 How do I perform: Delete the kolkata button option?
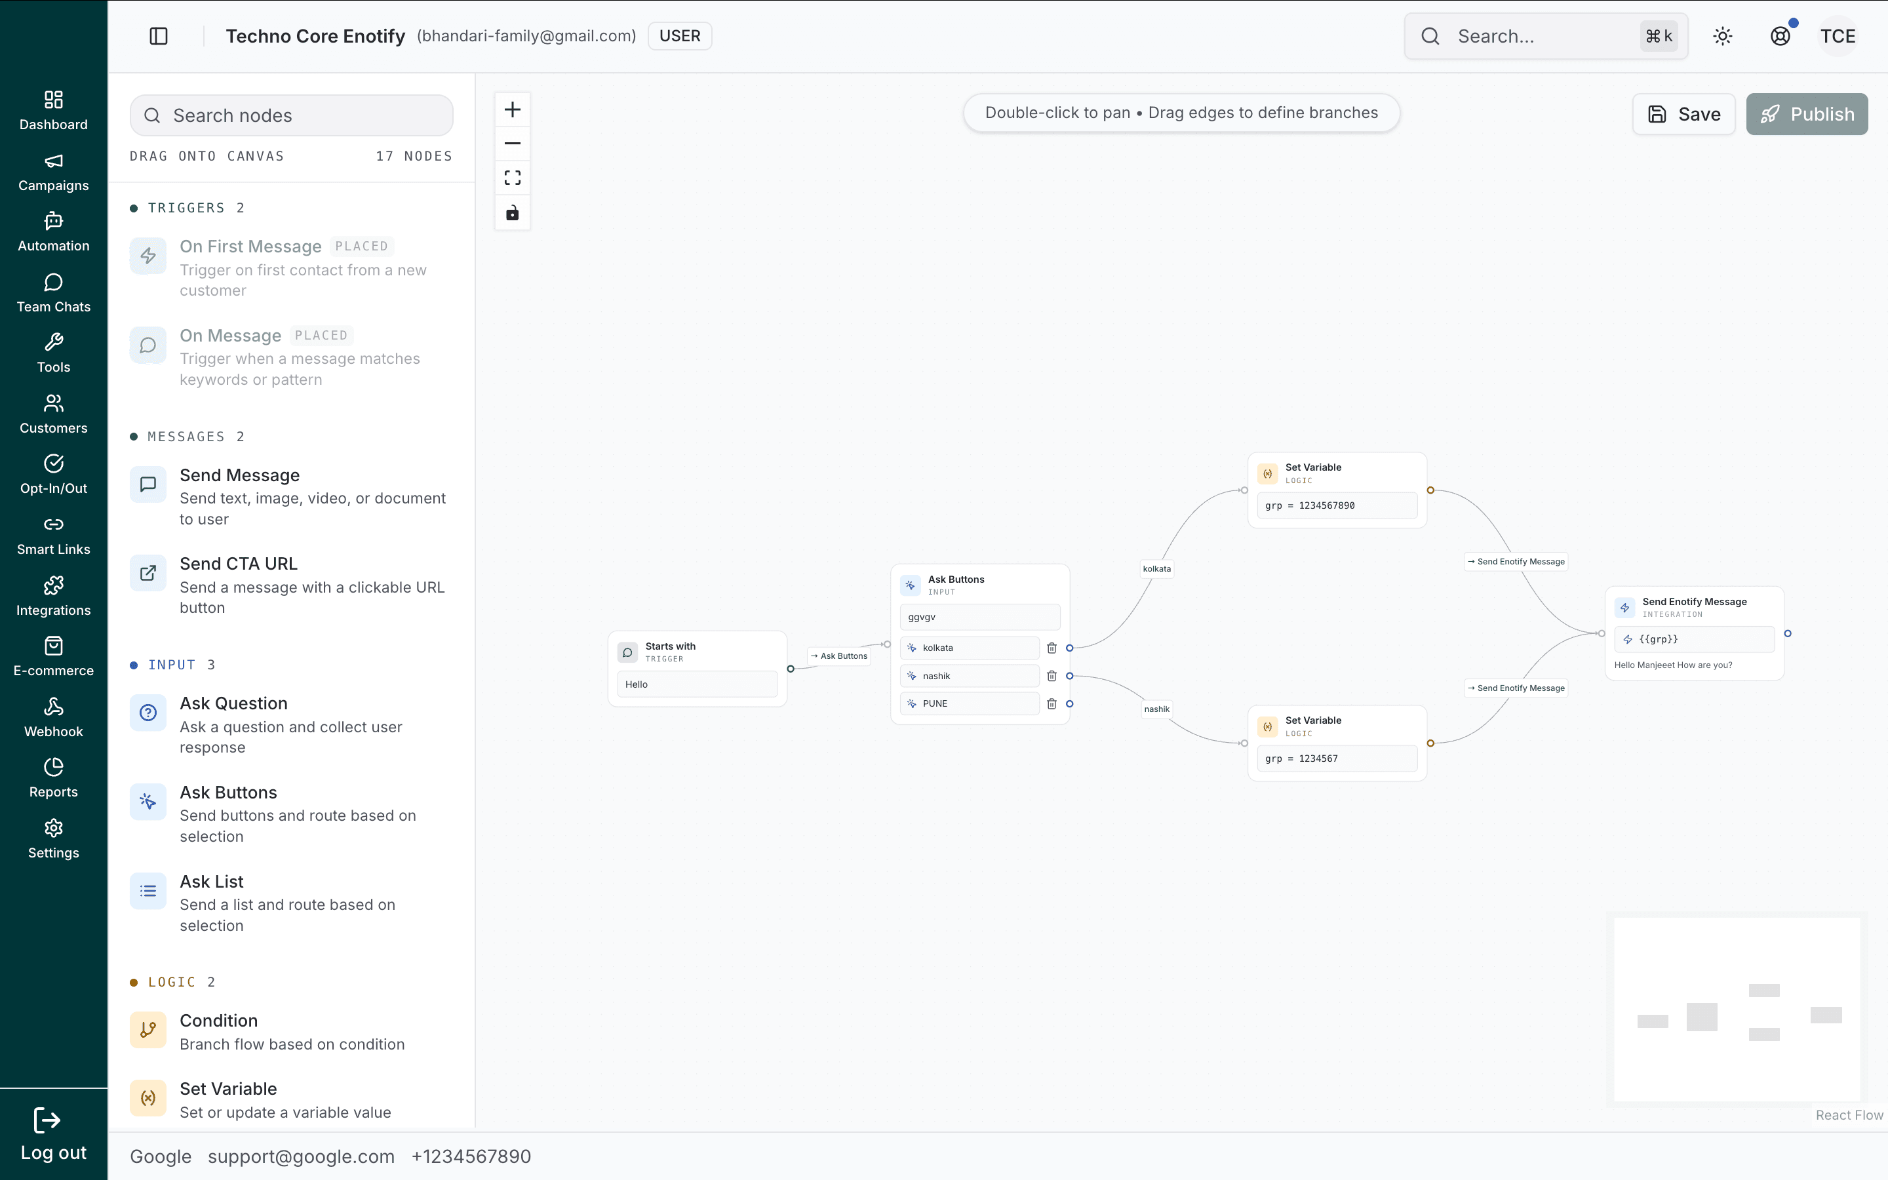pos(1052,648)
